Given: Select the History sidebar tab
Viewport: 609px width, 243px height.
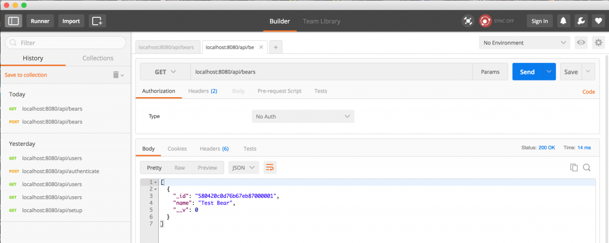Looking at the screenshot, I should point(33,58).
